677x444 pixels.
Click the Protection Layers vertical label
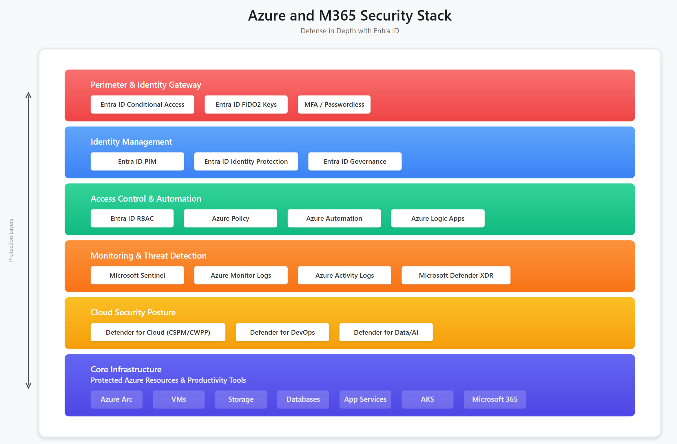[11, 240]
